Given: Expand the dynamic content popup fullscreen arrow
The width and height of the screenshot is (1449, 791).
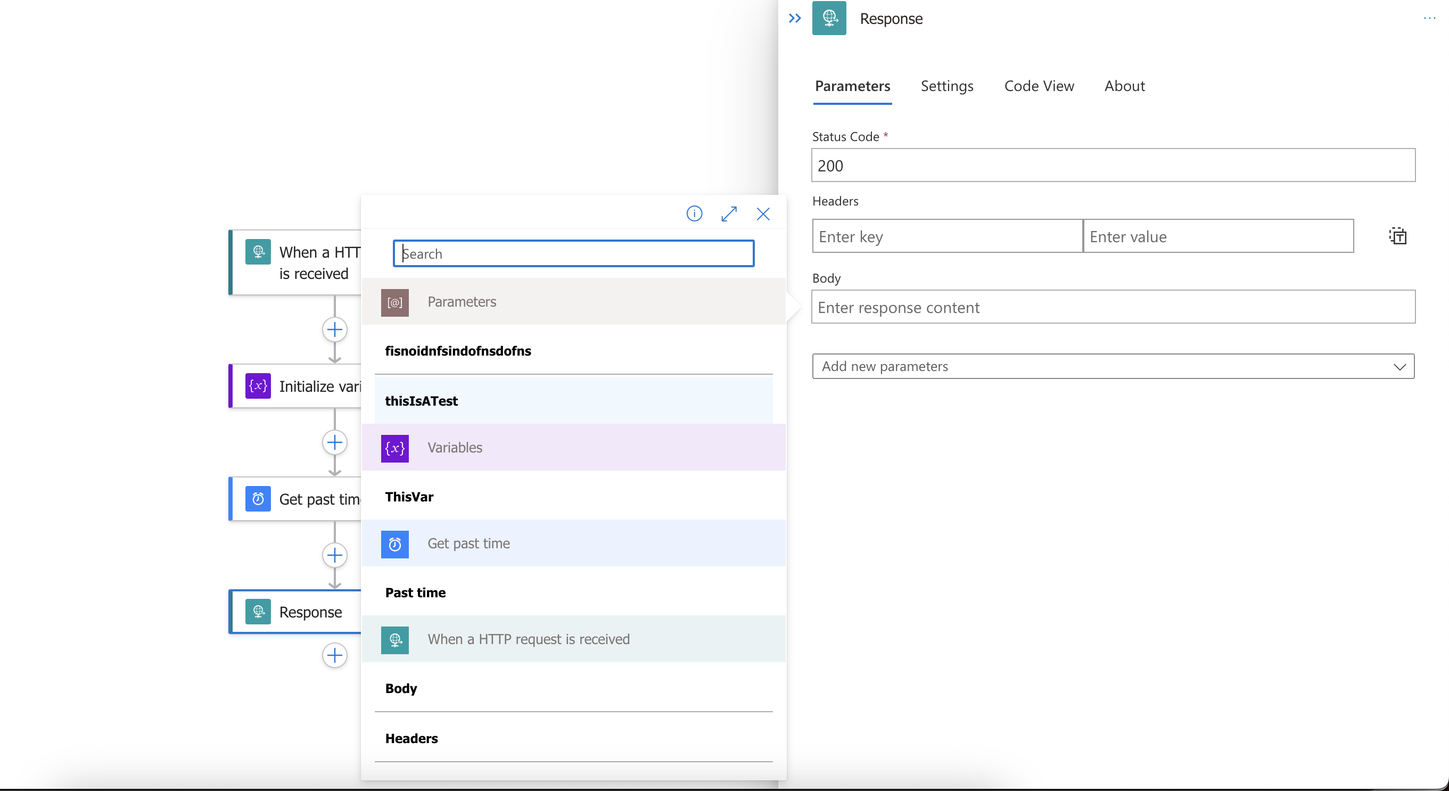Looking at the screenshot, I should click(729, 214).
